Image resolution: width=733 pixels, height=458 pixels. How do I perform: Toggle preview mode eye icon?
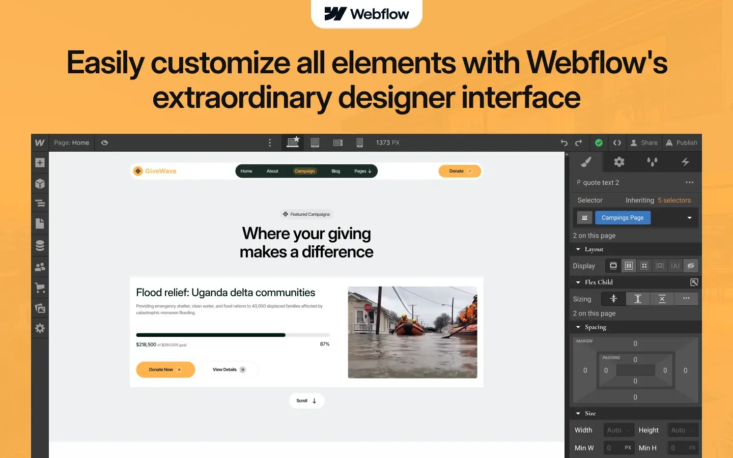[x=104, y=143]
